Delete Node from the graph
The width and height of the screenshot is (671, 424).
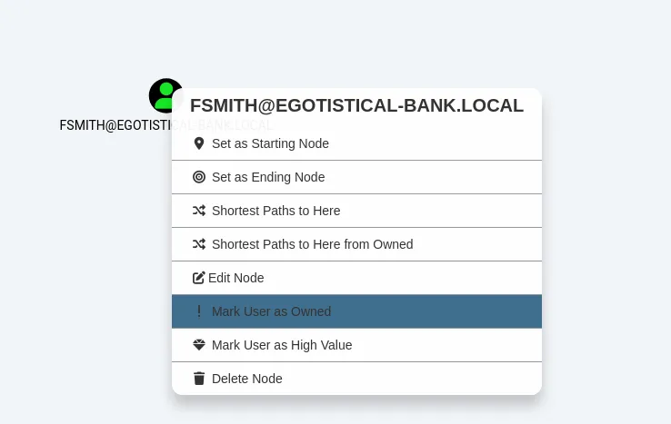(247, 379)
